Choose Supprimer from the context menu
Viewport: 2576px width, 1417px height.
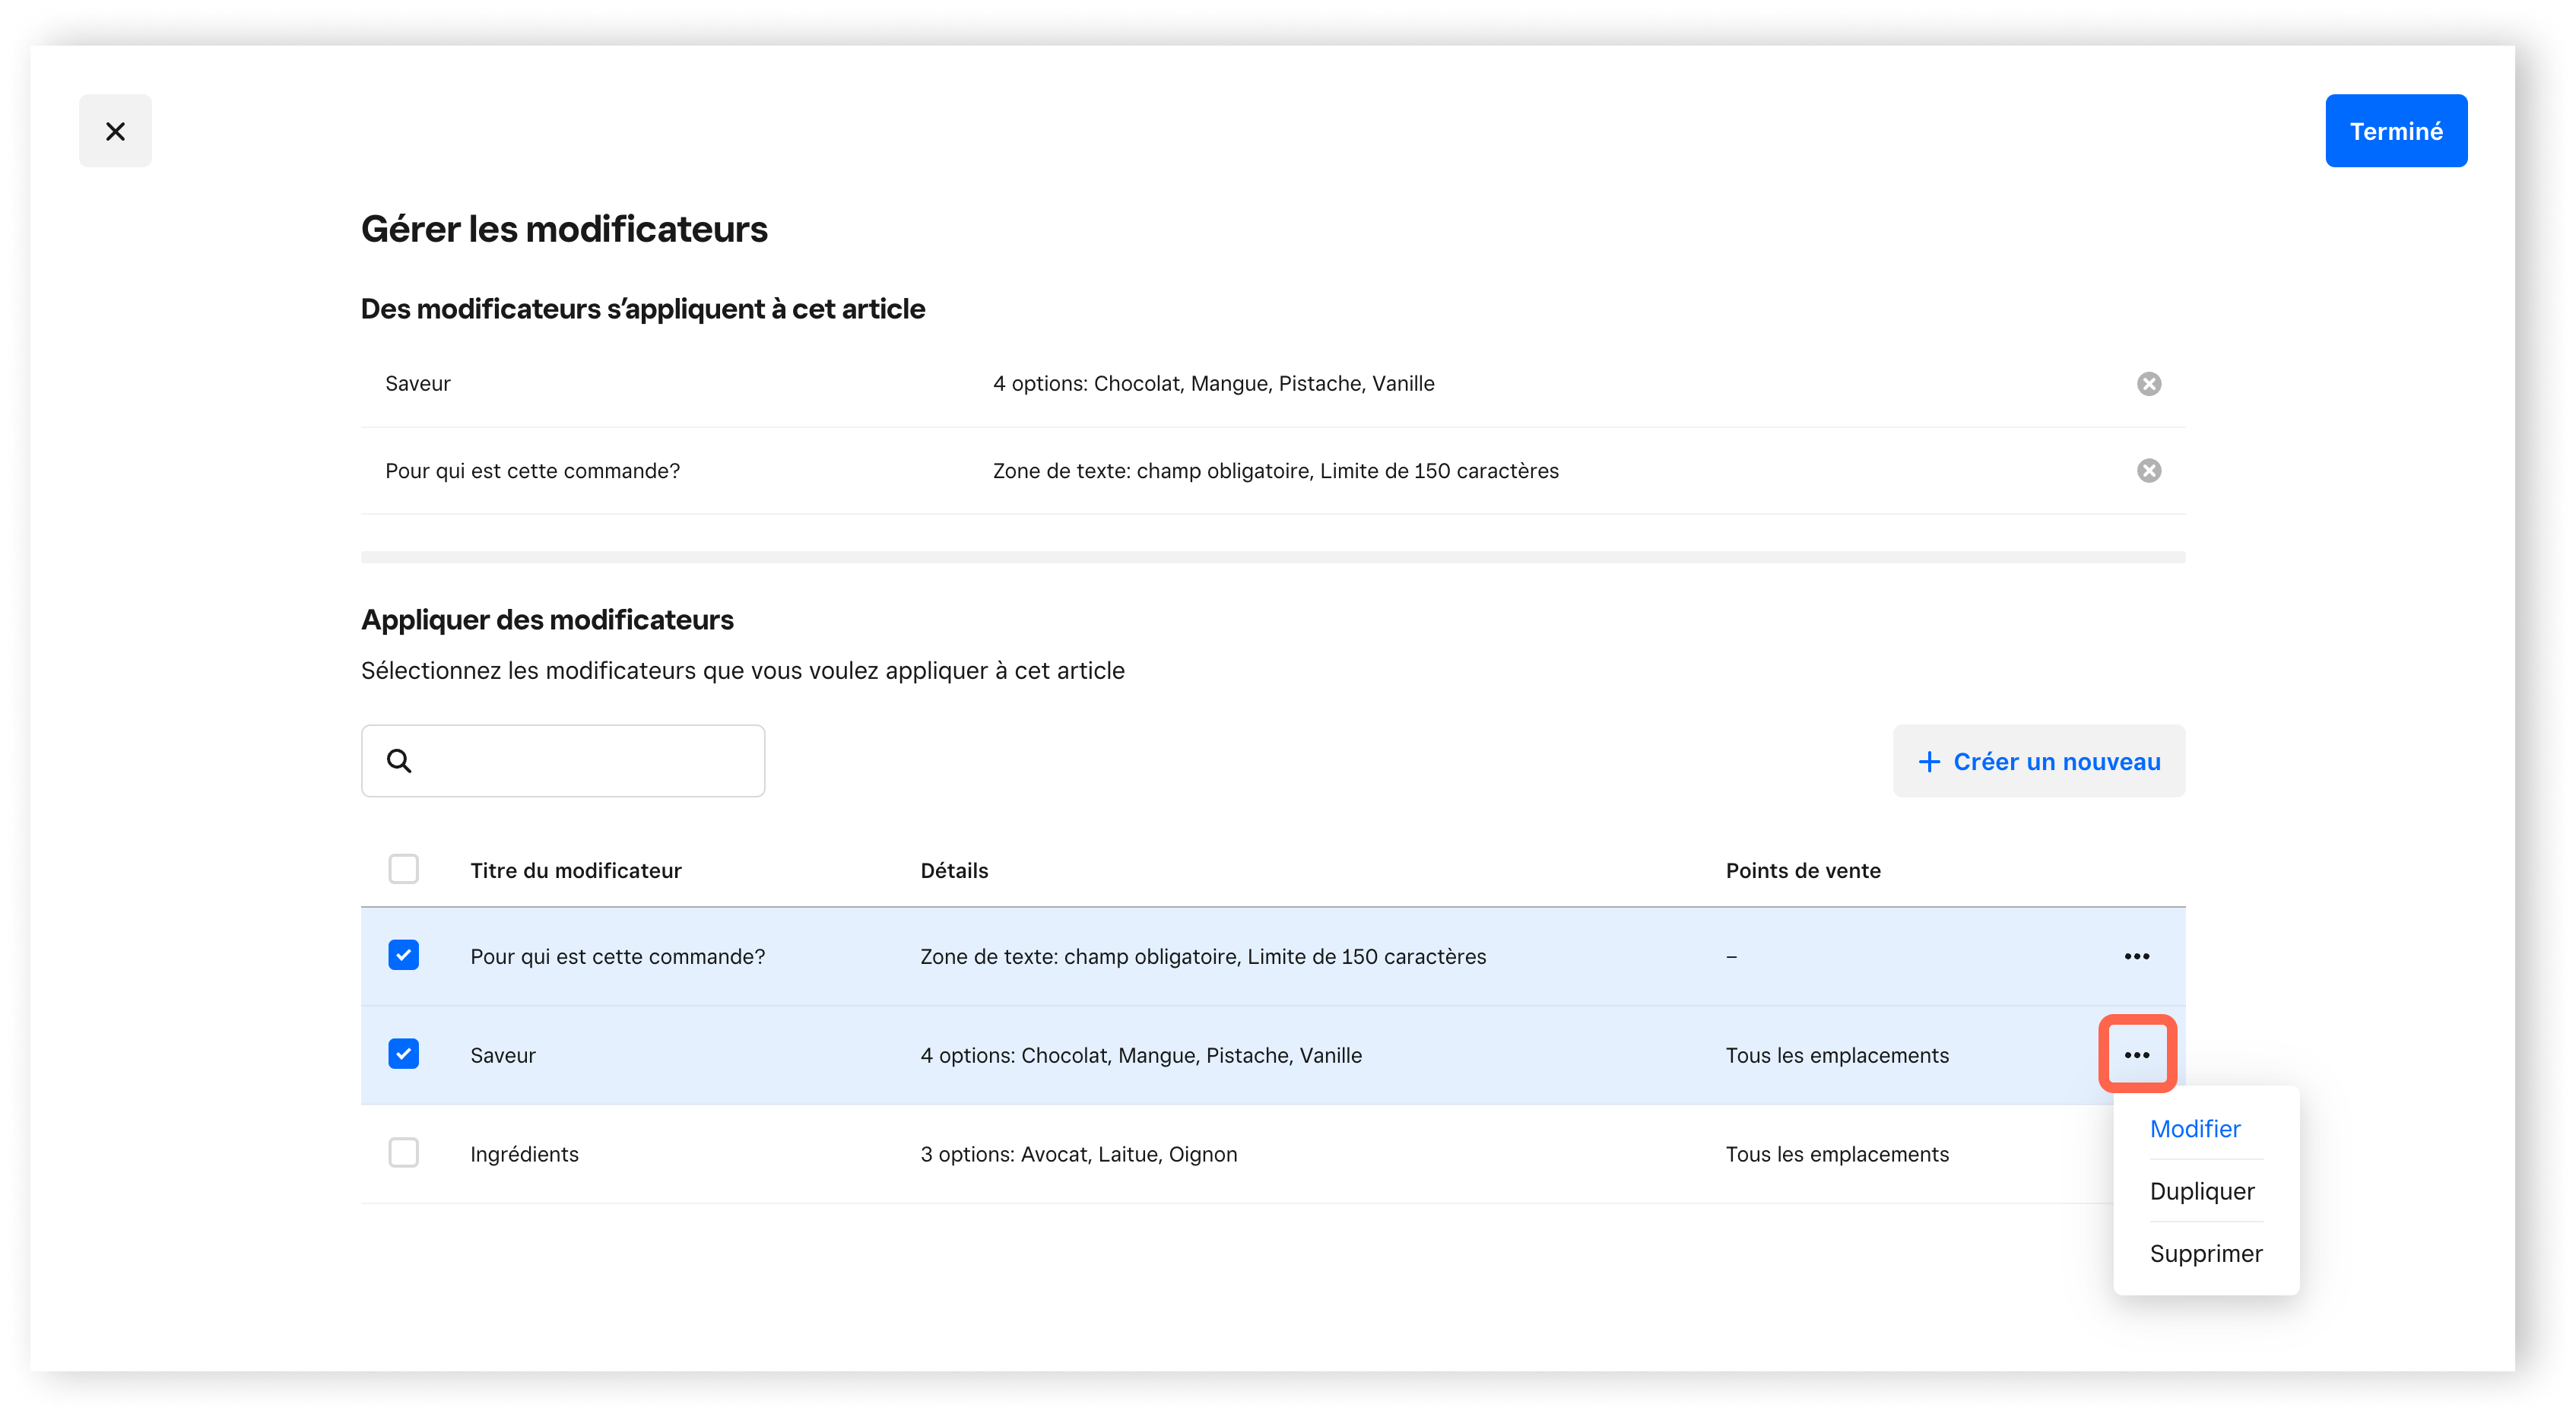[x=2205, y=1254]
